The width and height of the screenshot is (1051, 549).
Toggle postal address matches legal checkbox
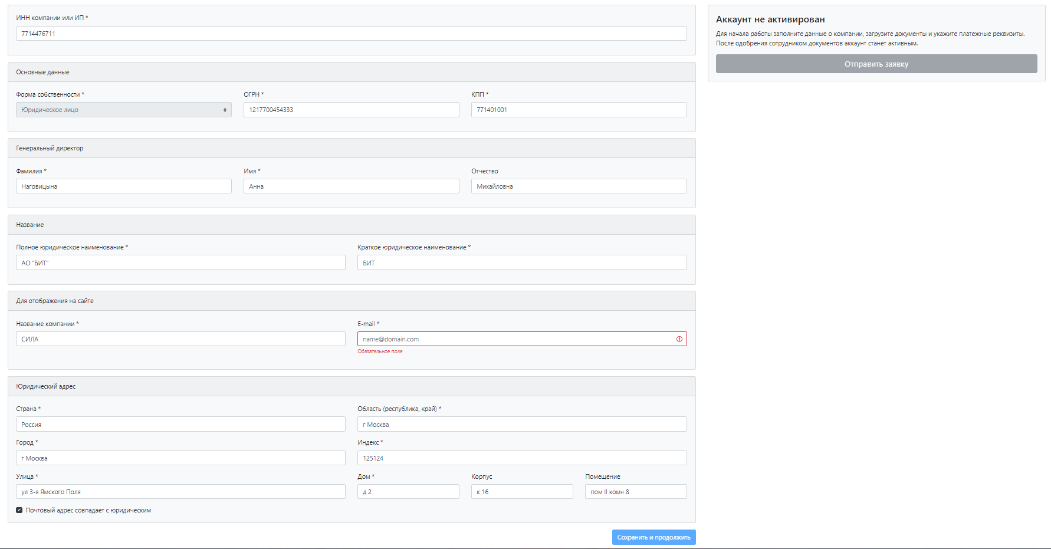click(19, 510)
